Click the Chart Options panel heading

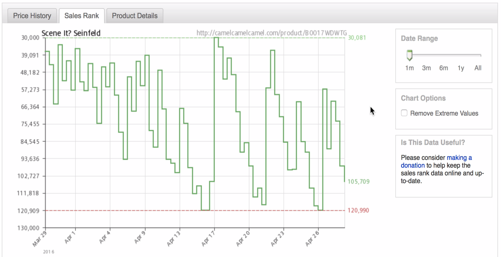coord(423,98)
